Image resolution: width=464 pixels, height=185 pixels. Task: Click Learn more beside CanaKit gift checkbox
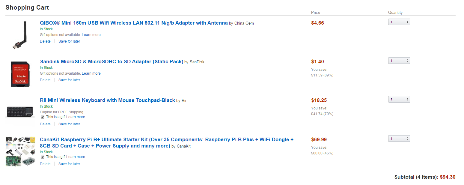pos(76,157)
